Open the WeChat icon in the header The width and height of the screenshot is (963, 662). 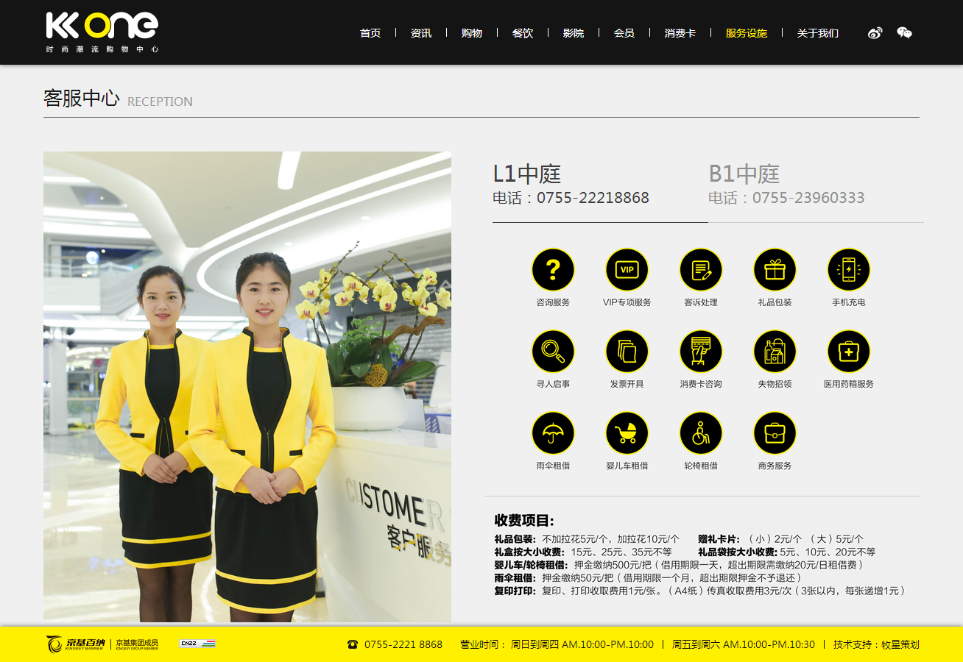[904, 32]
